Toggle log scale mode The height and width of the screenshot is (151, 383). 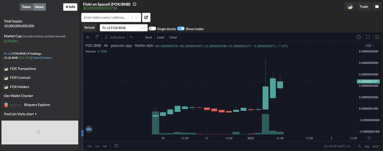click(366, 146)
